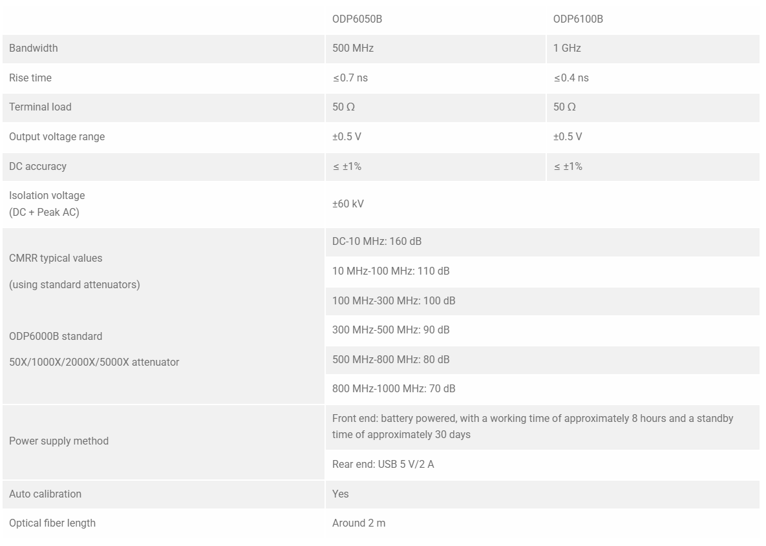Click the 500 MHz bandwidth value
This screenshot has height=546, width=766.
tap(353, 48)
